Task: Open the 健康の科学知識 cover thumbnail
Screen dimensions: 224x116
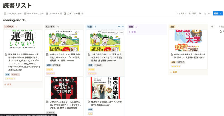Action: pyautogui.click(x=106, y=88)
